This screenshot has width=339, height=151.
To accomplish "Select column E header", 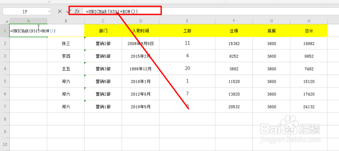I will click(187, 21).
